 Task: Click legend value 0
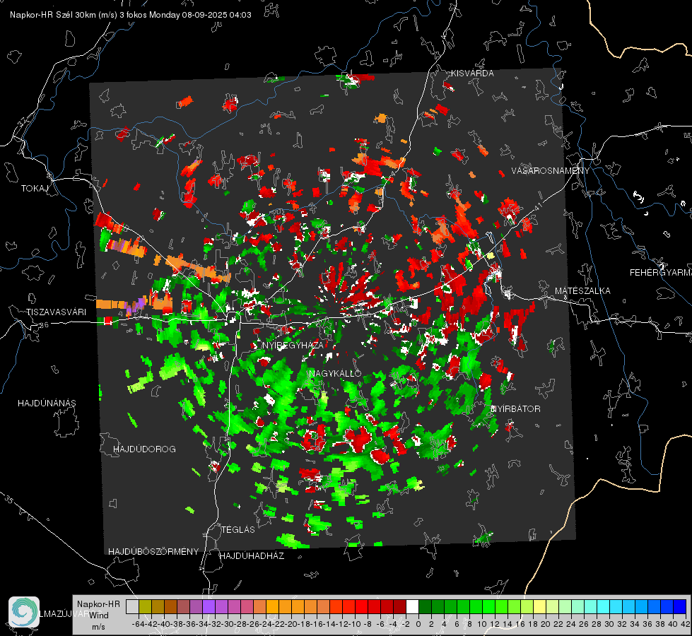click(418, 624)
